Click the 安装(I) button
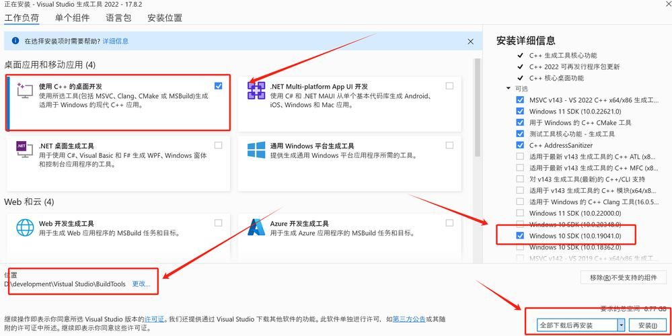The image size is (672, 336). click(x=648, y=325)
